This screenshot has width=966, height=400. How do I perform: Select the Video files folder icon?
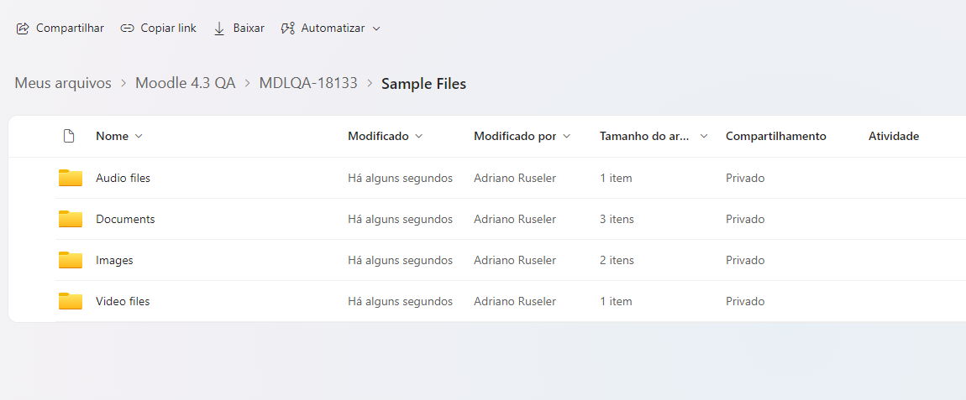(x=71, y=302)
